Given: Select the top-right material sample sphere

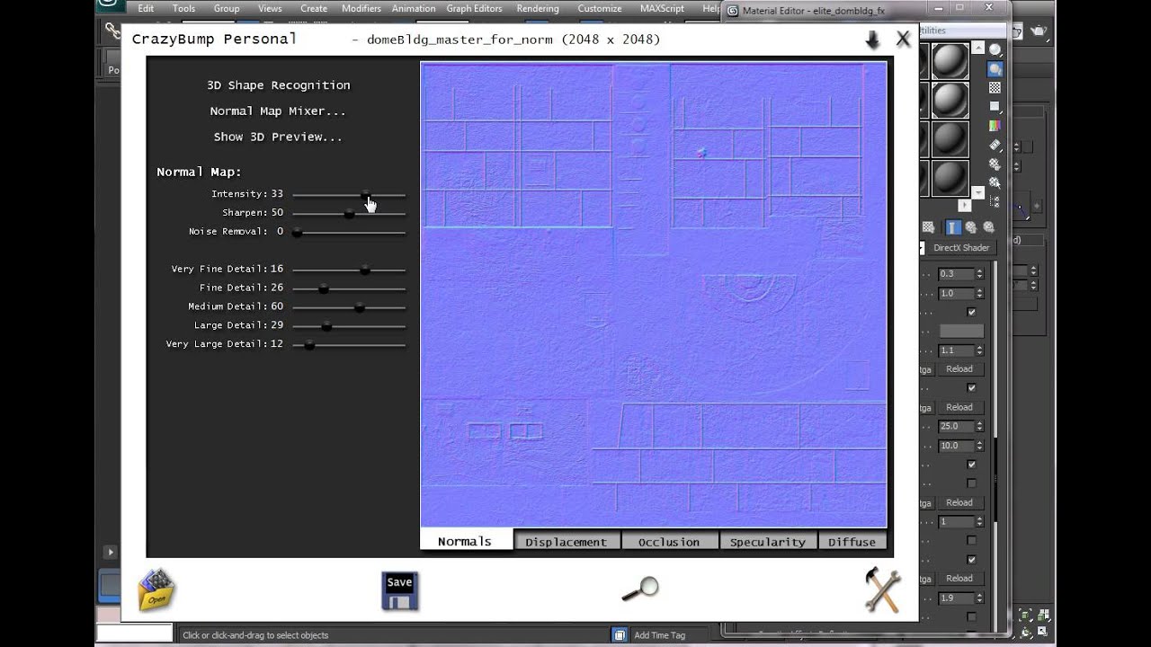Looking at the screenshot, I should coord(950,61).
